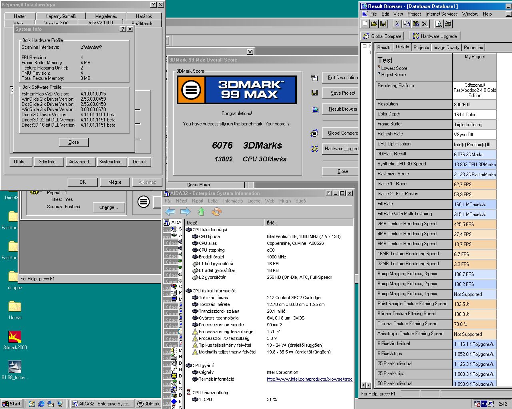This screenshot has height=409, width=512.
Task: Open Plugin menu in AIDA32
Action: pos(285,201)
